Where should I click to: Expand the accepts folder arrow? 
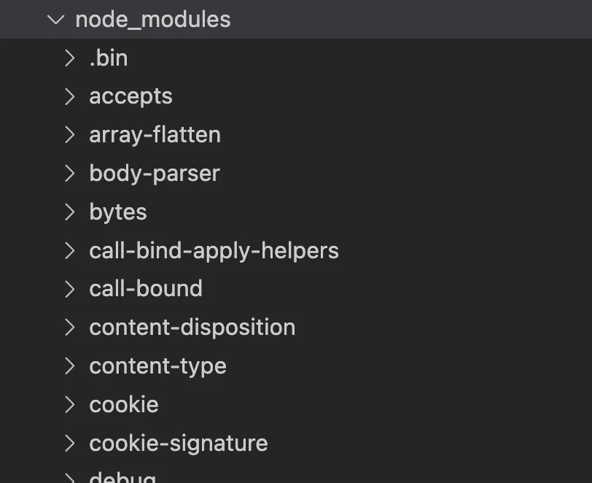tap(69, 97)
